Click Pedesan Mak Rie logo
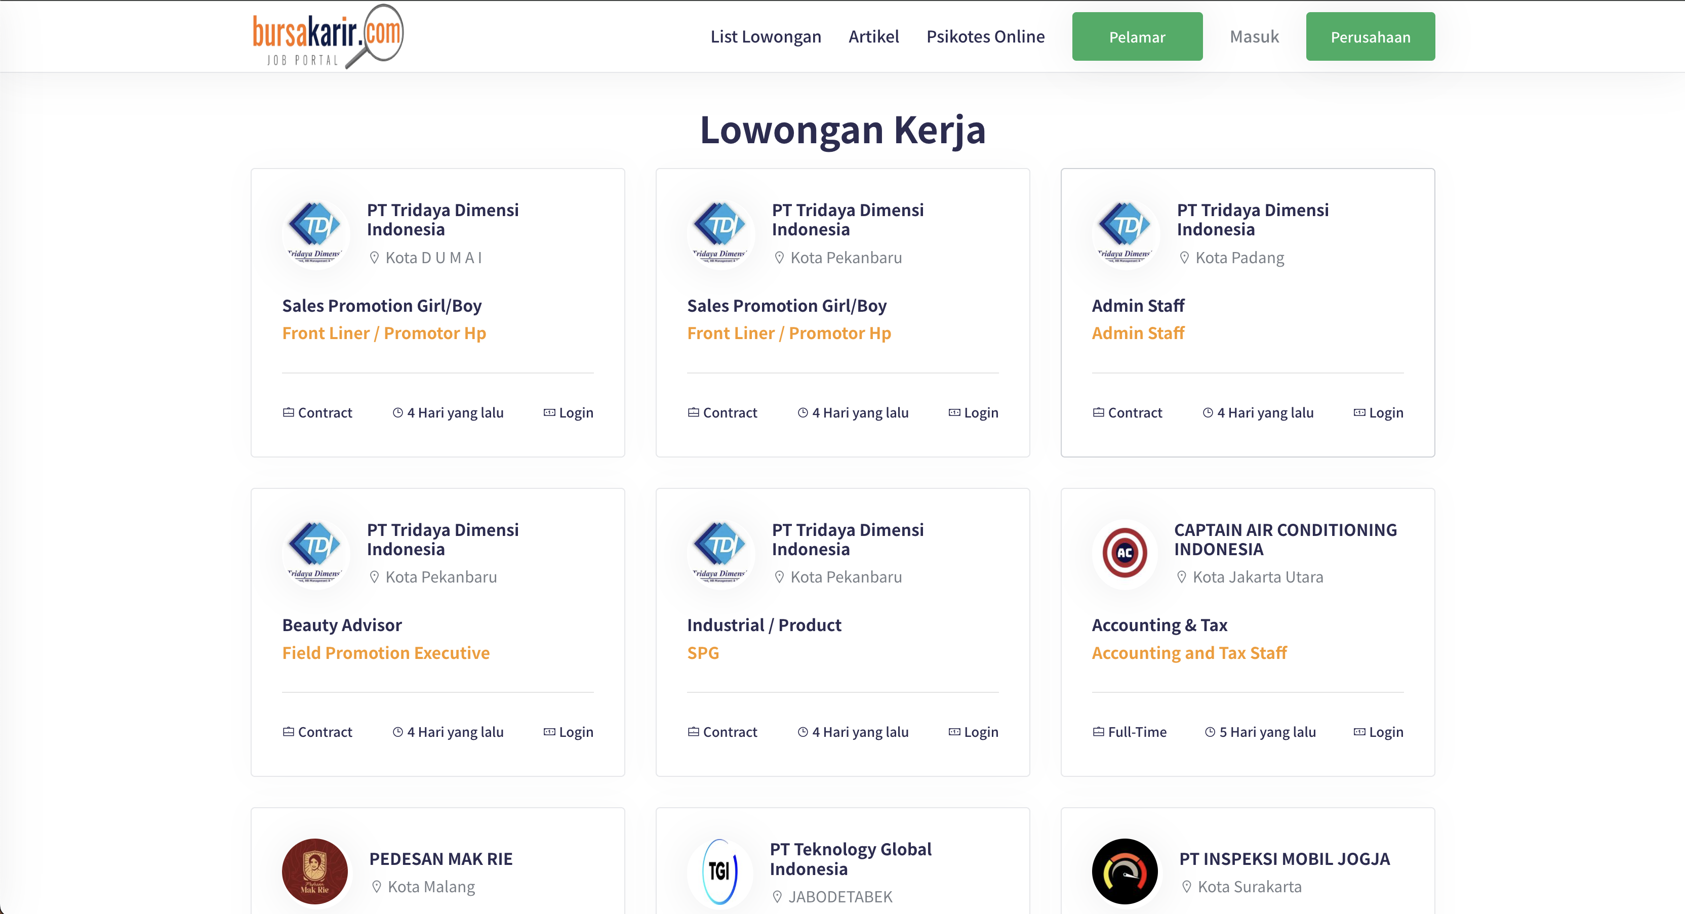The width and height of the screenshot is (1685, 914). tap(314, 871)
